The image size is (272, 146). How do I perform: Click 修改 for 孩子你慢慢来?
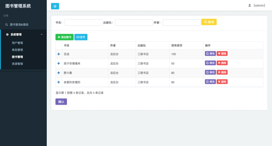[x=211, y=63]
